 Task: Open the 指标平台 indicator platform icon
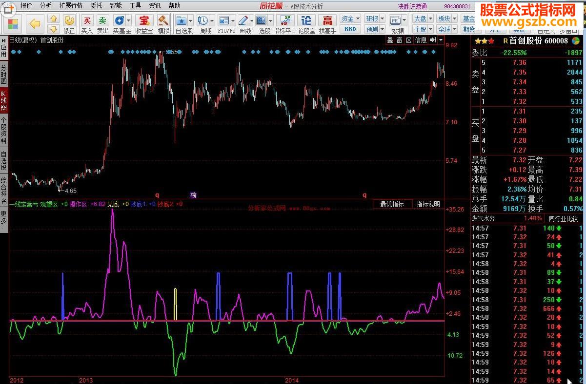pos(285,20)
